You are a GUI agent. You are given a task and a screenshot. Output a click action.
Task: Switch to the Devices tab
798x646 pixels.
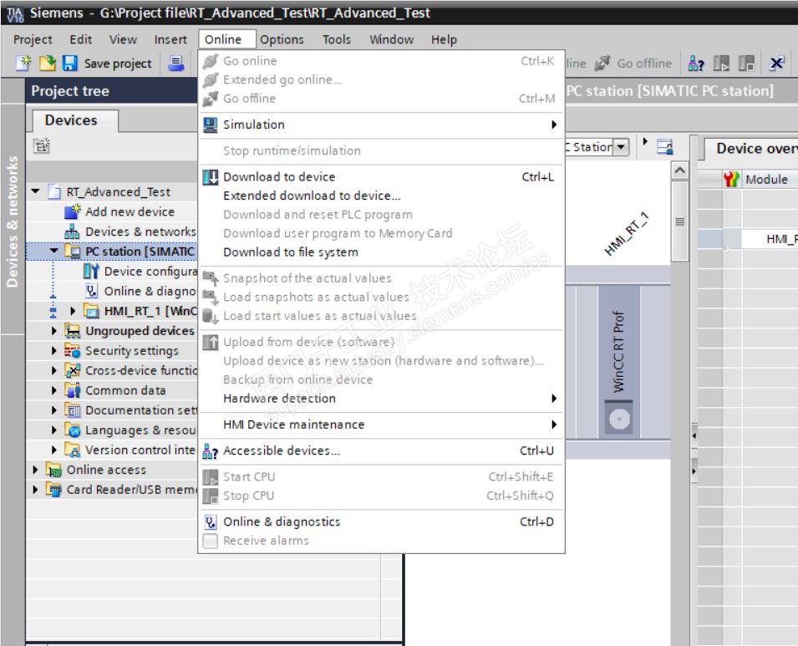click(x=75, y=120)
